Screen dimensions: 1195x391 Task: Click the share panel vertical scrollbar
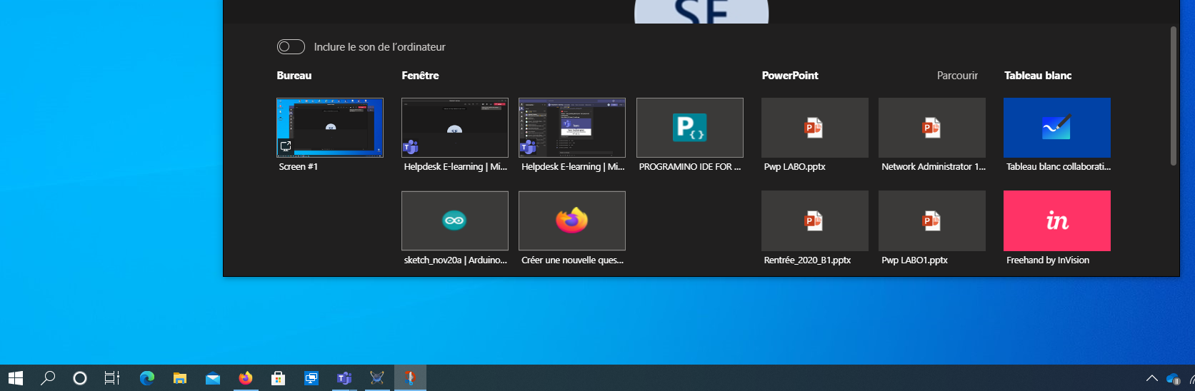tap(1173, 96)
